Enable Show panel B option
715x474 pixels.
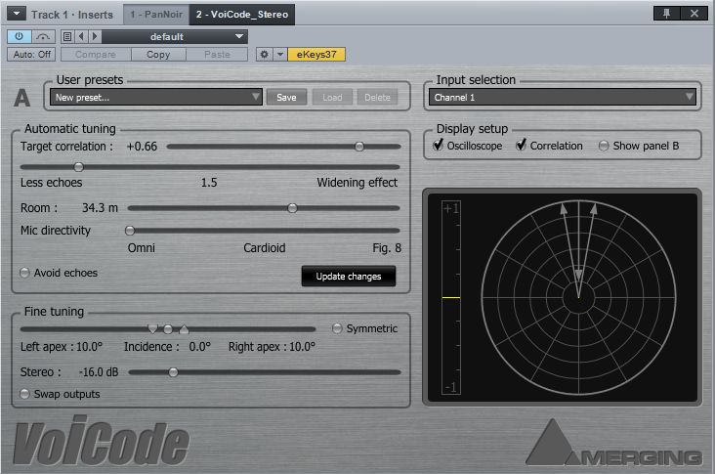pos(604,146)
